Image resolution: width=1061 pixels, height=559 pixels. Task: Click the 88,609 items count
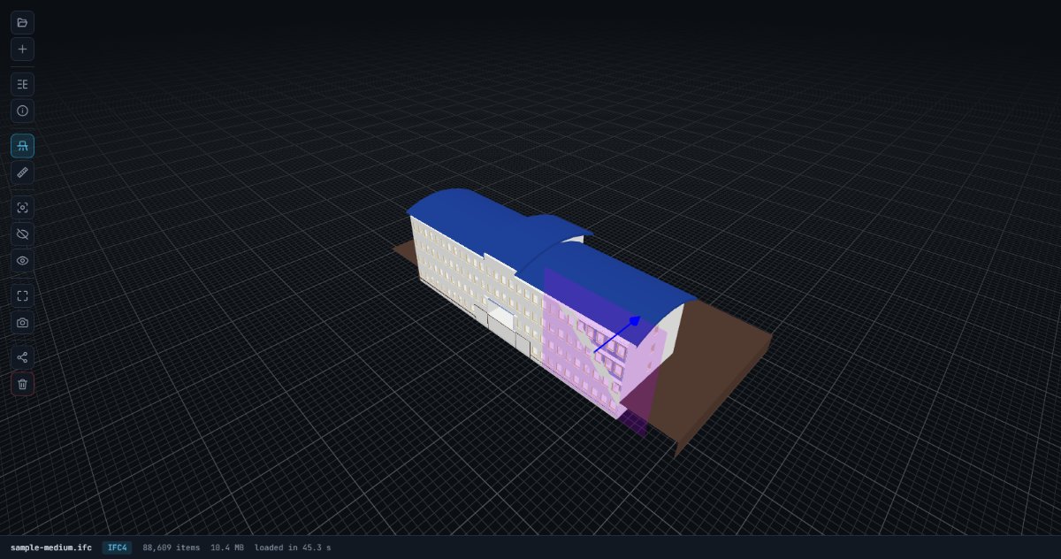coord(172,548)
